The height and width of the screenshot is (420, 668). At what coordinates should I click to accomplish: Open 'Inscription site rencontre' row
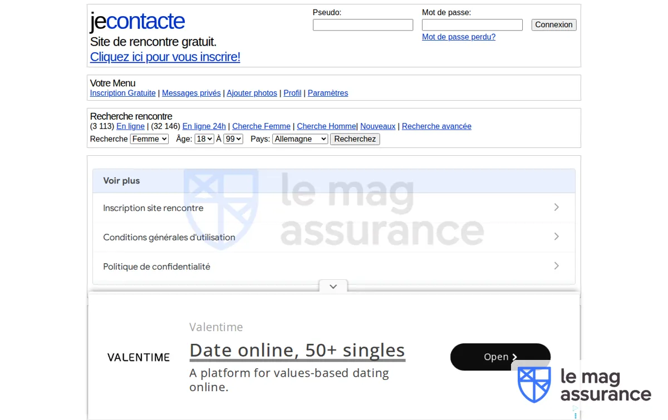(333, 208)
